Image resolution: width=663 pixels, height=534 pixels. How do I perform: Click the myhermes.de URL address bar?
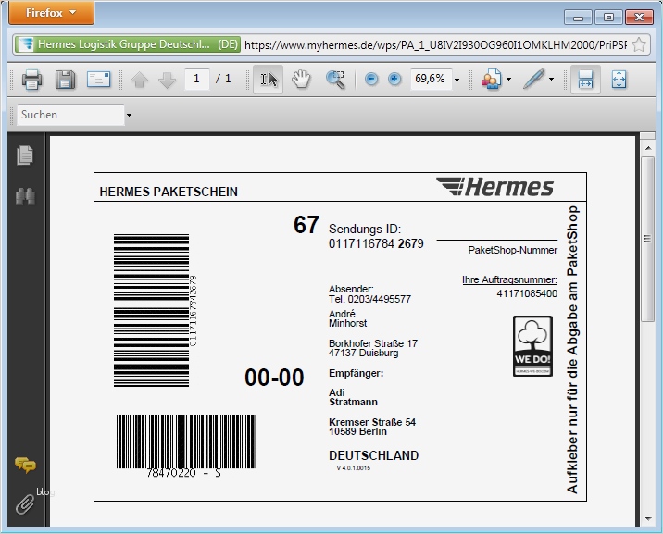(435, 45)
